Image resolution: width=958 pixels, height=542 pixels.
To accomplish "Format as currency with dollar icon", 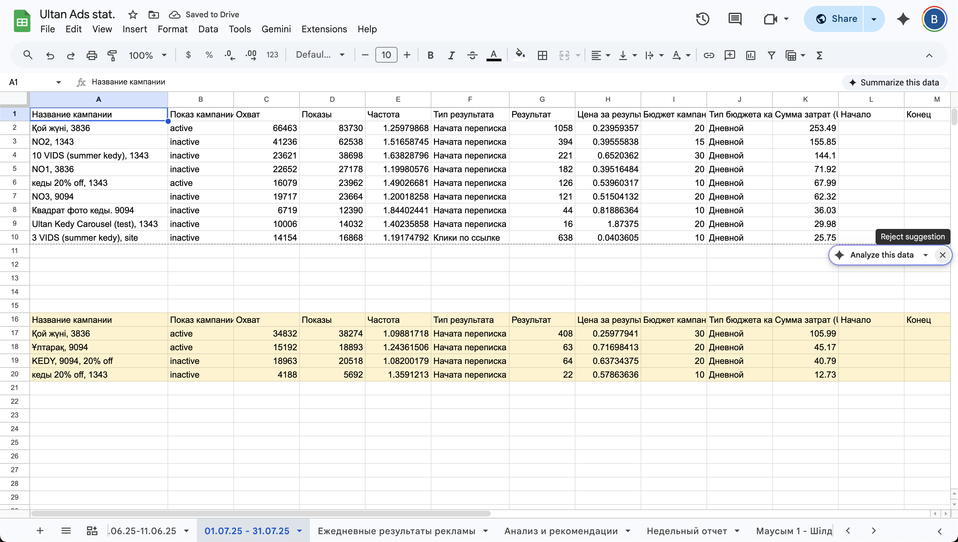I will [x=188, y=55].
